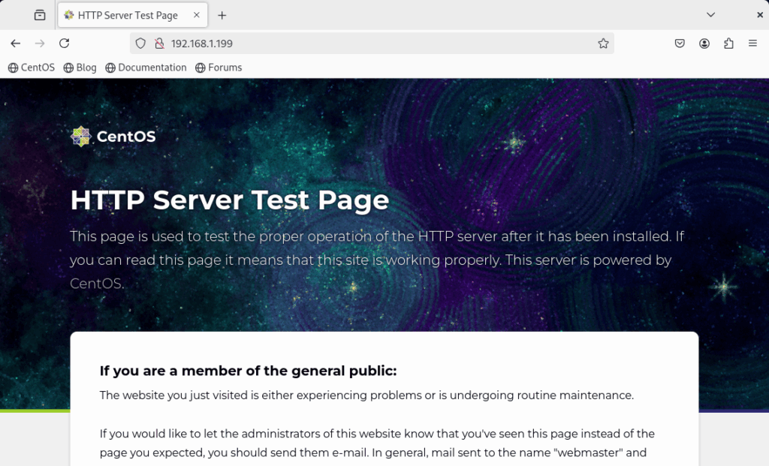Click the paragraph line starting 'If you would like to let'

tap(377, 434)
